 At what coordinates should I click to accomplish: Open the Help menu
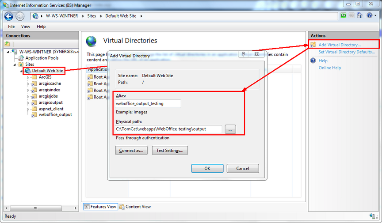point(41,26)
